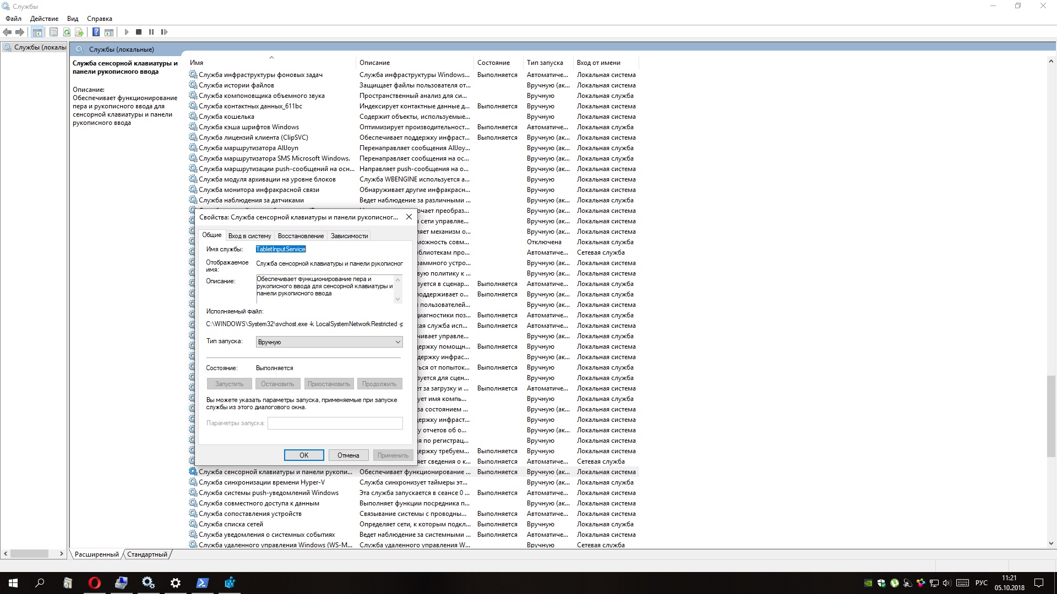Screen dimensions: 1057x594
Task: Click the Export List toolbar icon
Action: coord(79,32)
